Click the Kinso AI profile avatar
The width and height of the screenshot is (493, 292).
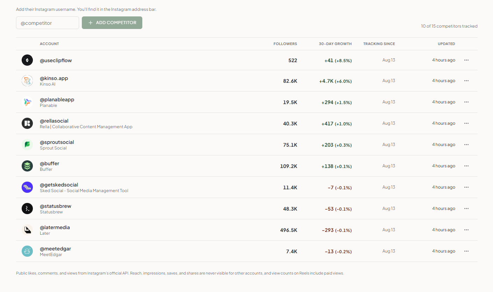(27, 81)
